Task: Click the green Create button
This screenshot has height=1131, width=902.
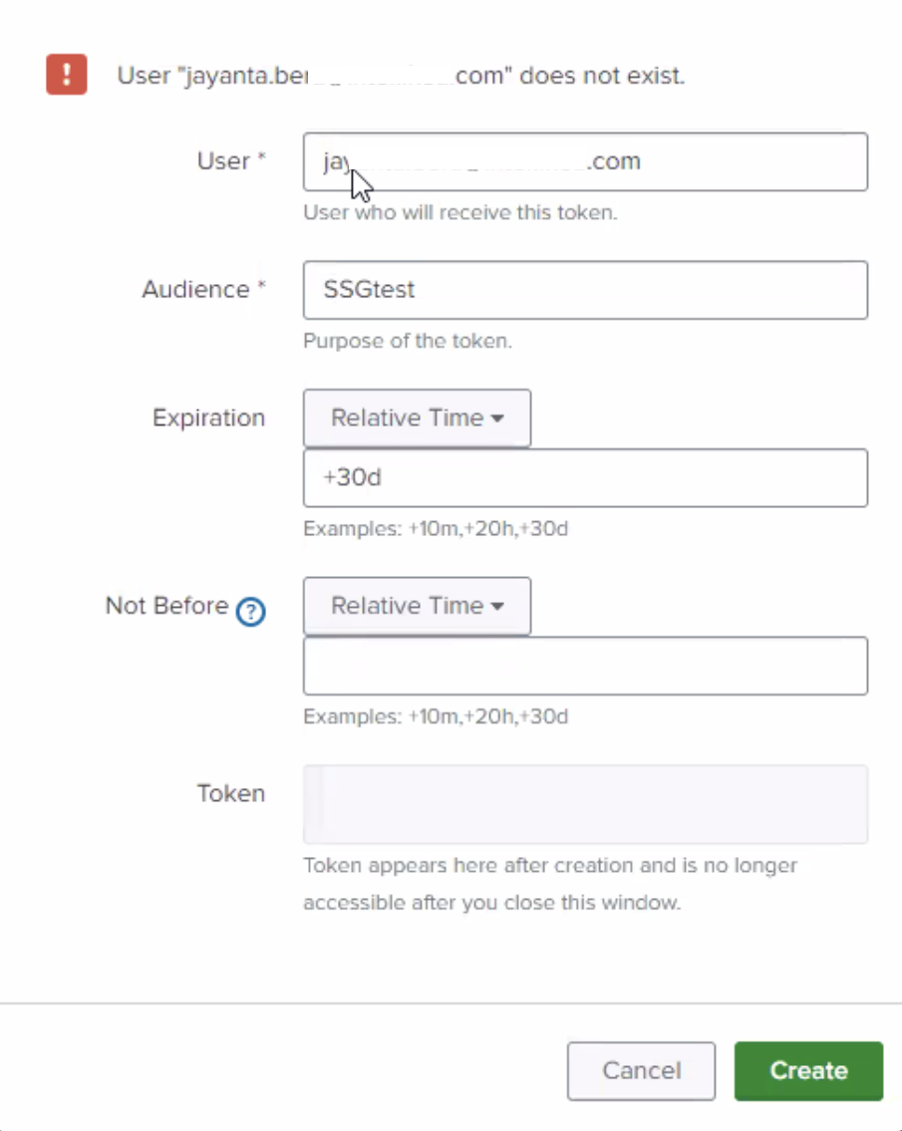Action: [808, 1070]
